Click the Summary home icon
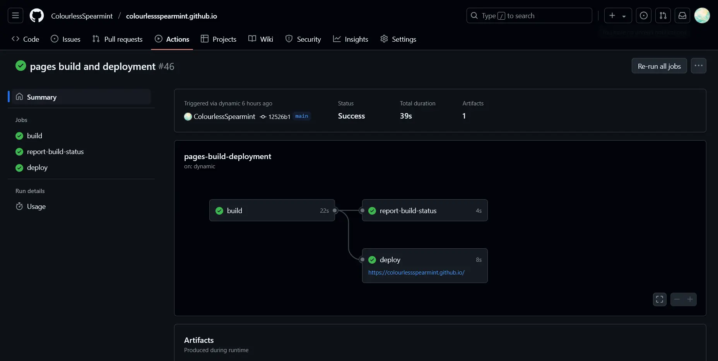 click(x=19, y=97)
